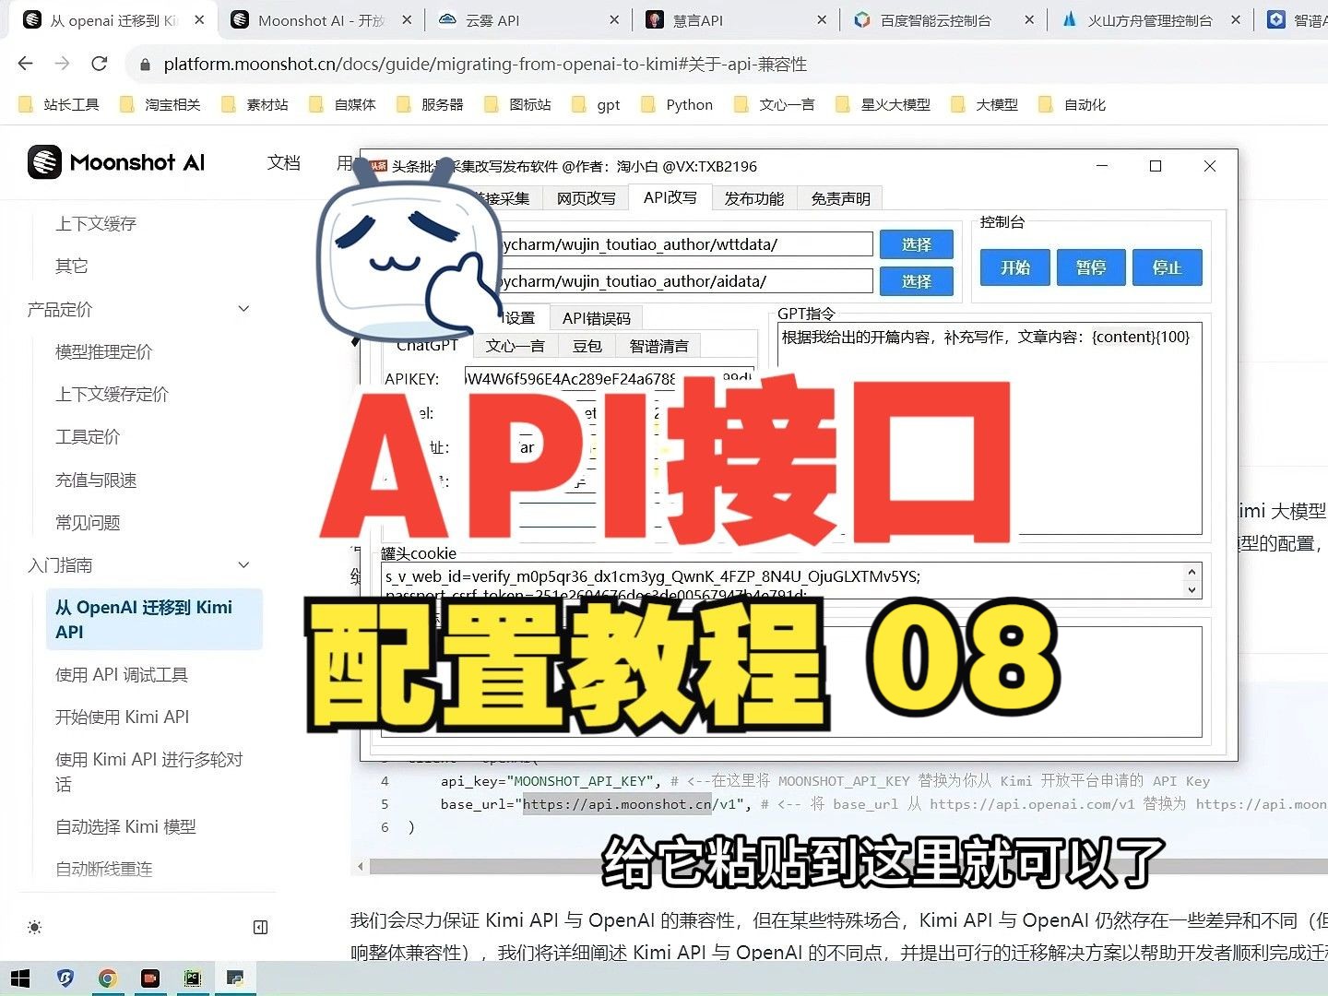The image size is (1328, 996).
Task: Select the 智谱清言 model tab
Action: coord(659,346)
